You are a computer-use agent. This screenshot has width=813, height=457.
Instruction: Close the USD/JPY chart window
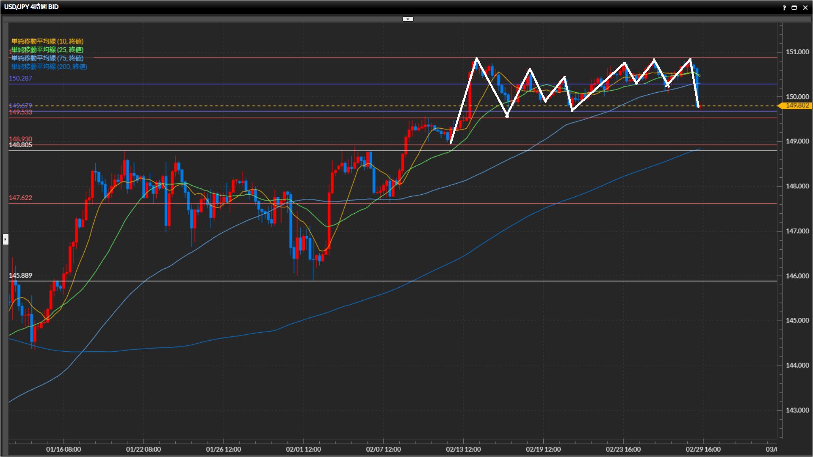click(x=805, y=8)
